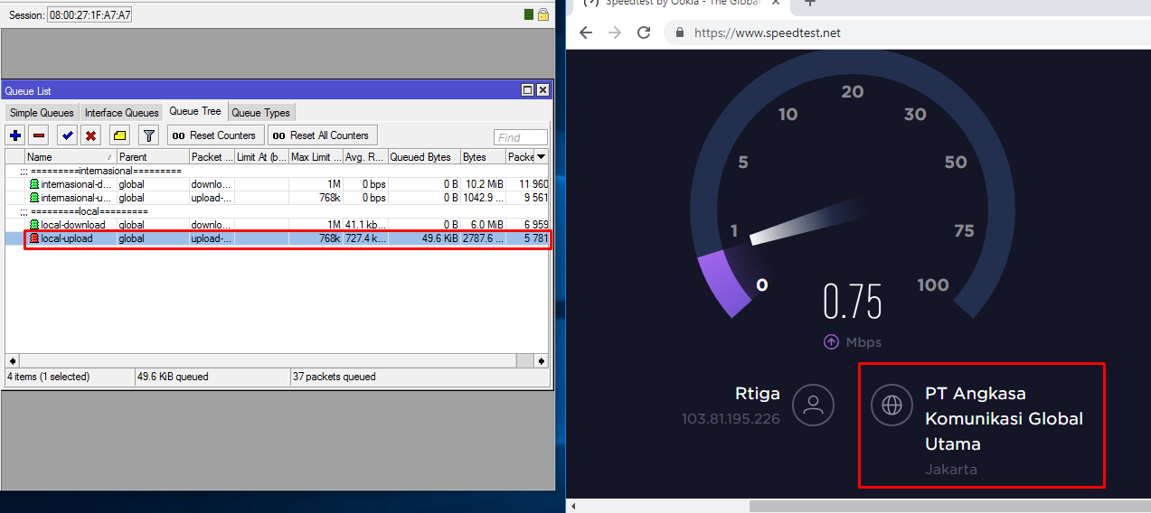Switch to the Interface Queues tab

tap(121, 113)
